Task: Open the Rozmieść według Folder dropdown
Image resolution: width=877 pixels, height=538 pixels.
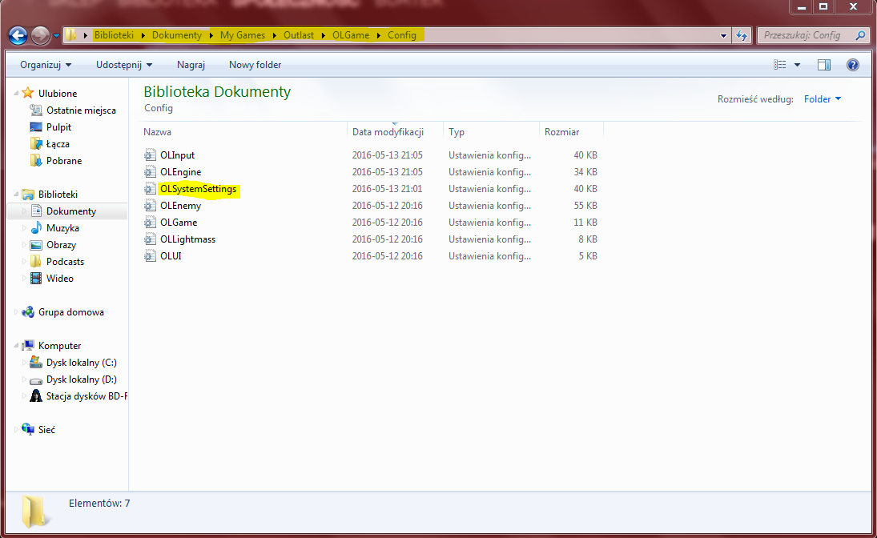Action: [823, 99]
